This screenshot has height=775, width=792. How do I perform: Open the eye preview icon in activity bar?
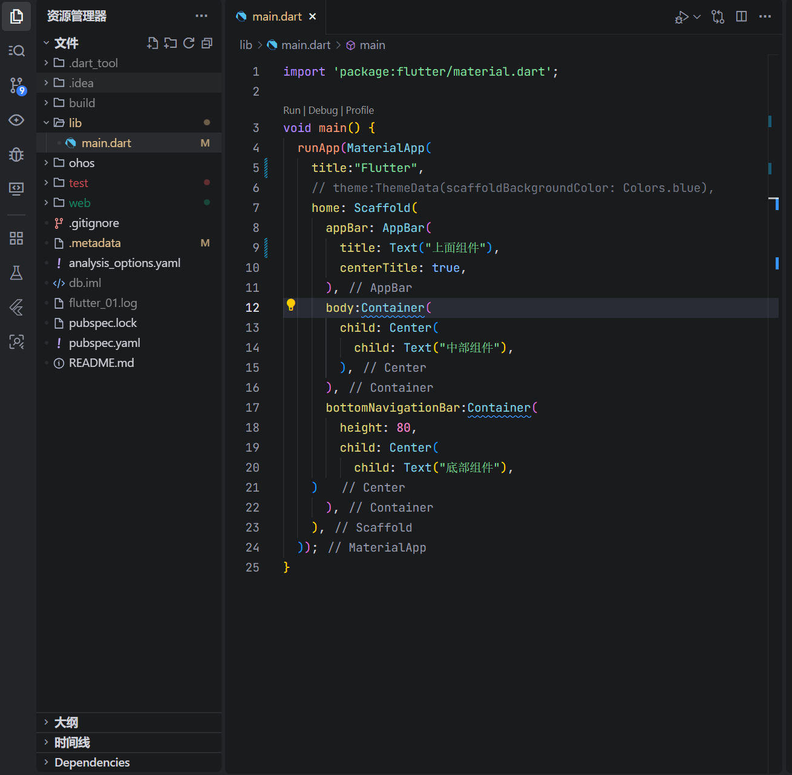pyautogui.click(x=16, y=120)
